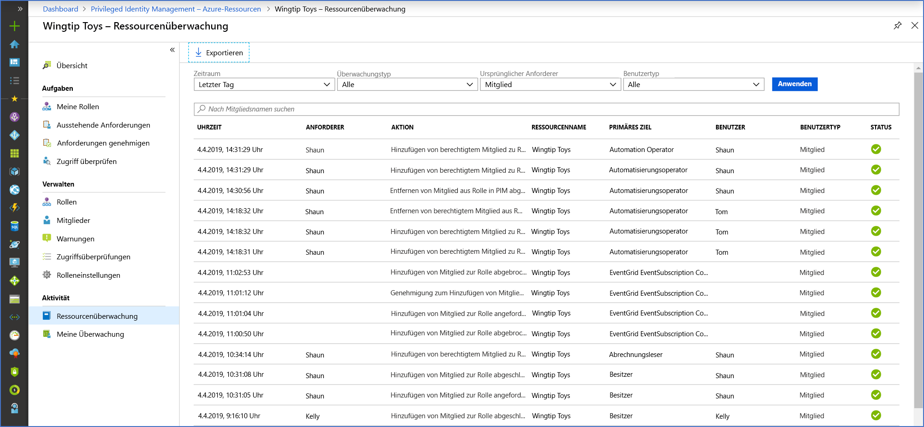Pin this blade to the dashboard
924x427 pixels.
click(897, 25)
